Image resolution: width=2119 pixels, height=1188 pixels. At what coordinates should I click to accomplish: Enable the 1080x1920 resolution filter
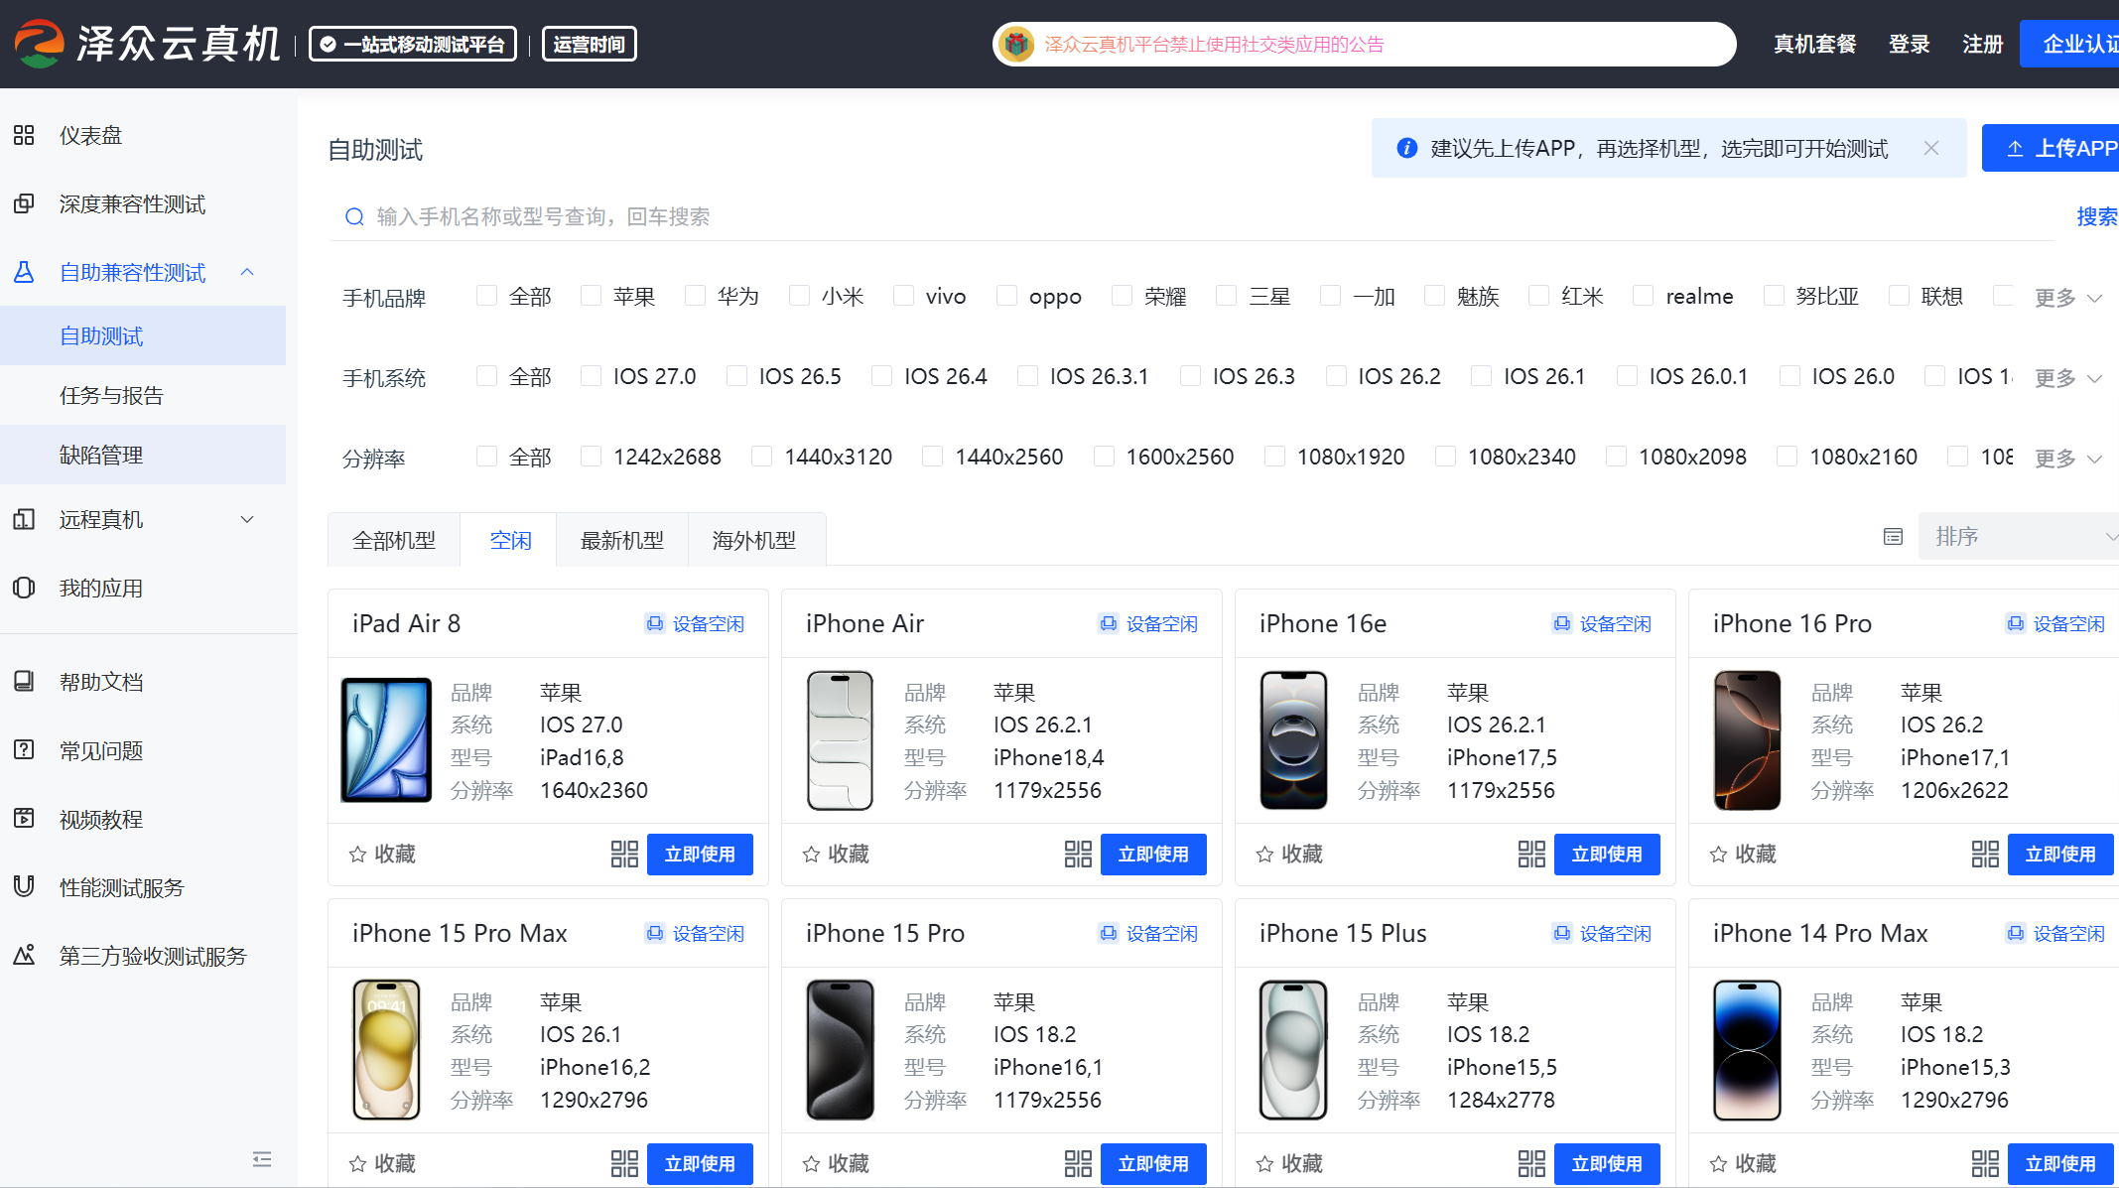coord(1275,457)
